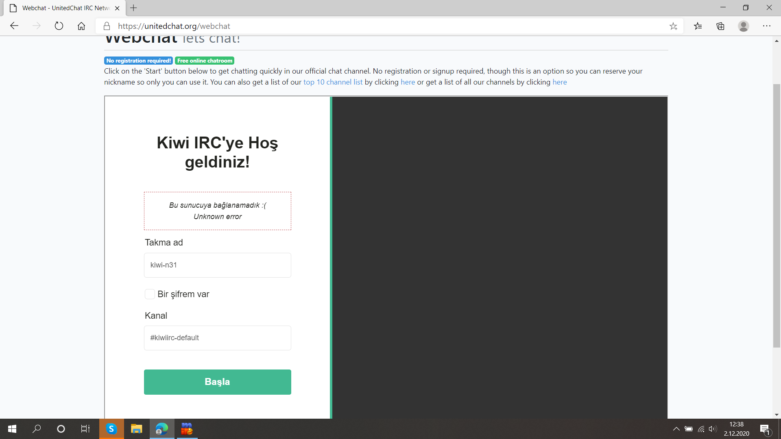Open Task View on the taskbar

85,429
